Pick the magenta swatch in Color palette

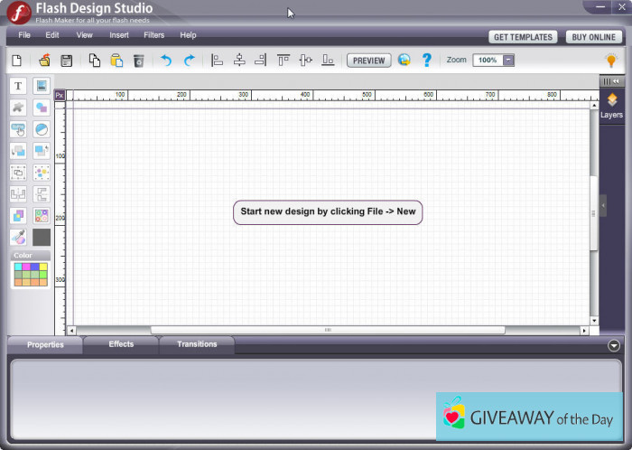25,267
